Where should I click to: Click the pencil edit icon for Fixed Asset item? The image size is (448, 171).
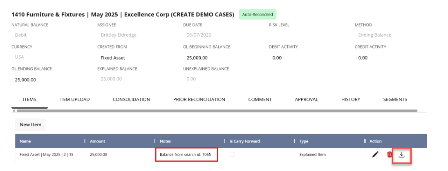coord(375,154)
